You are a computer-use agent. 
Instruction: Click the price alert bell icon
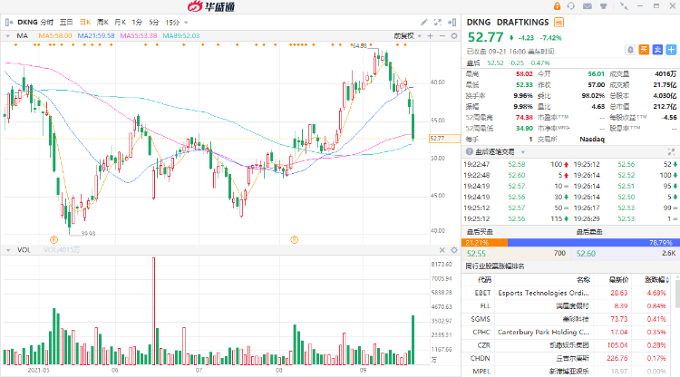pyautogui.click(x=631, y=49)
